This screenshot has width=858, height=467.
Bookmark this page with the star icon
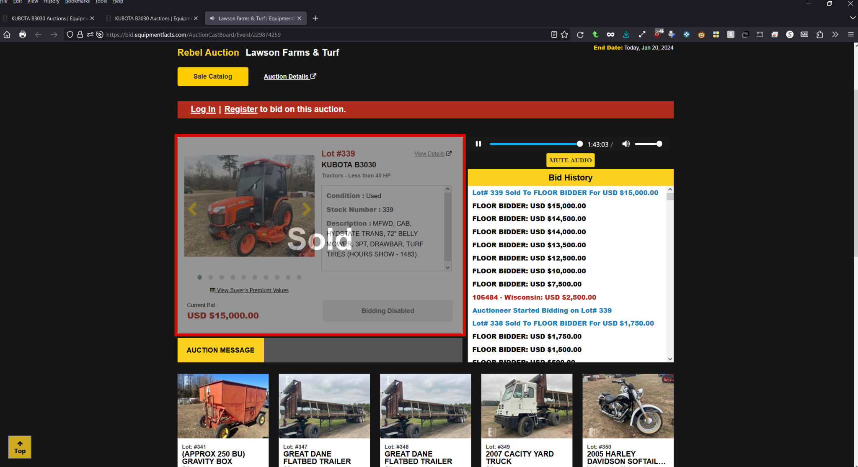pyautogui.click(x=564, y=35)
